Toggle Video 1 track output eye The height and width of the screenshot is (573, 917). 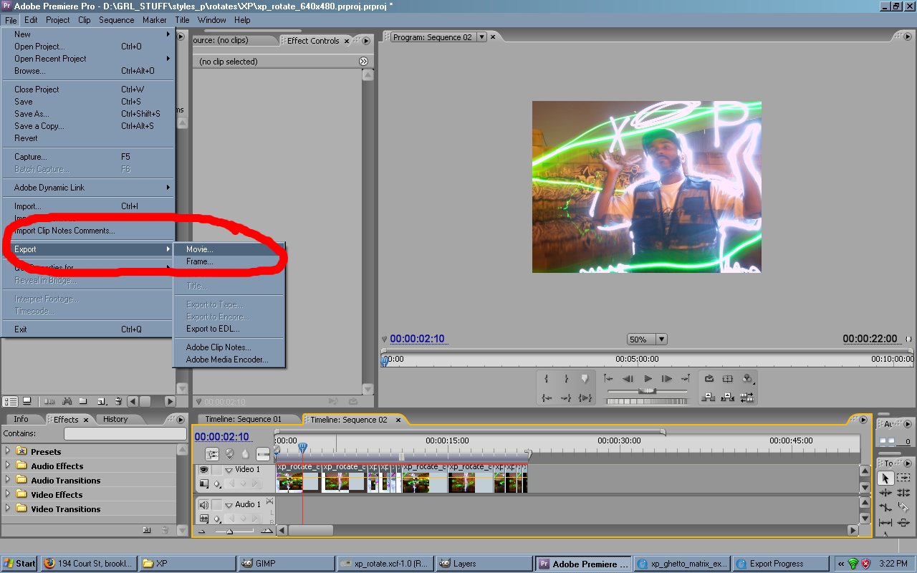point(204,470)
